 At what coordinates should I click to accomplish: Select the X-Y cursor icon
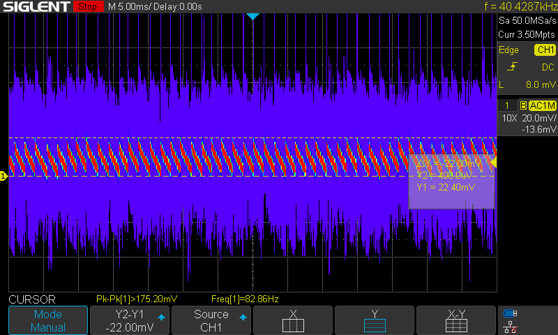click(x=457, y=324)
